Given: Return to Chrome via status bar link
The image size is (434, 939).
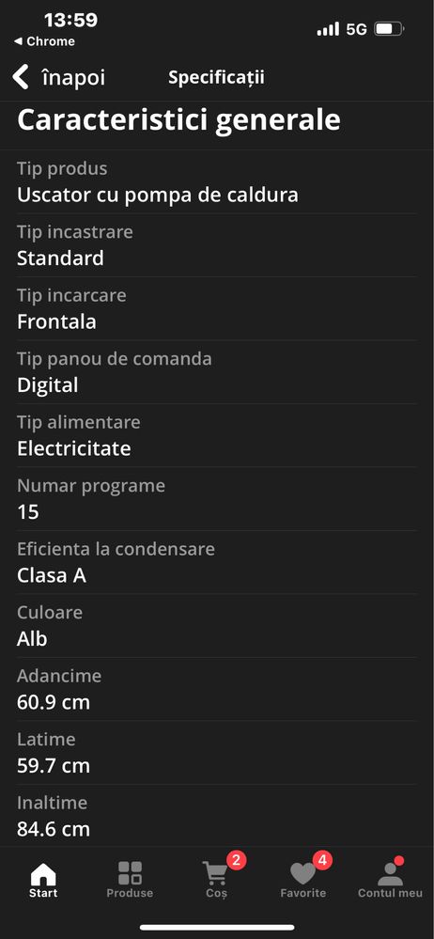Looking at the screenshot, I should click(44, 41).
